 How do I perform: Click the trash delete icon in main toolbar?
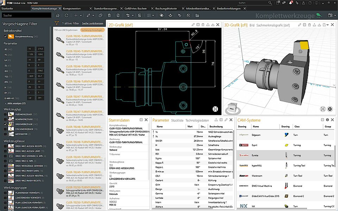[x=109, y=15]
